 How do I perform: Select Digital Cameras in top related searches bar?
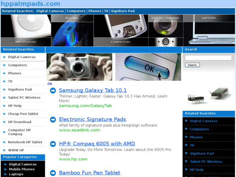pos(50,11)
